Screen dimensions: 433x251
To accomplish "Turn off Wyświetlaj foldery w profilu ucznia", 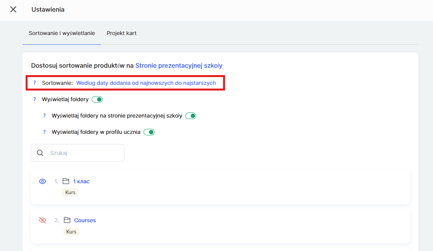I will 149,132.
